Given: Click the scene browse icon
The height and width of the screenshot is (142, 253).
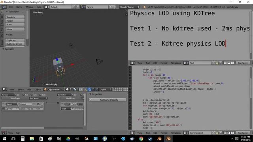Looking at the screenshot, I should 83,7.
